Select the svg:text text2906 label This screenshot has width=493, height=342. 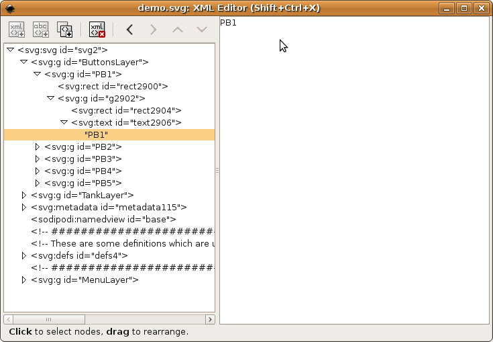click(x=126, y=122)
